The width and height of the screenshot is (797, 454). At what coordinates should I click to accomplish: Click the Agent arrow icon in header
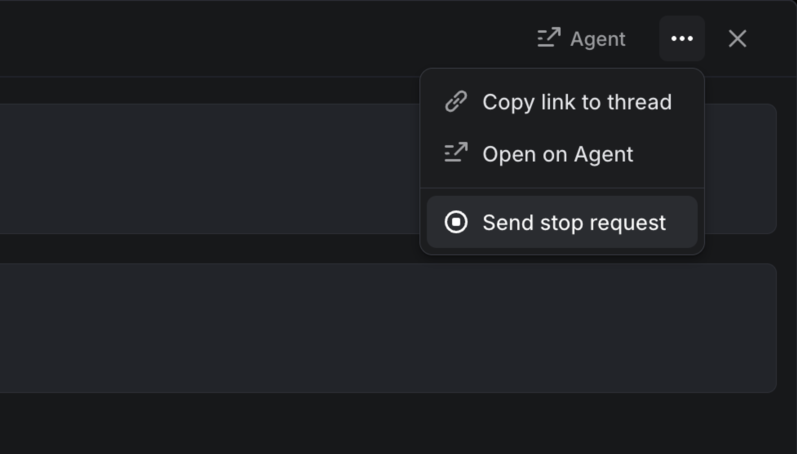coord(549,38)
